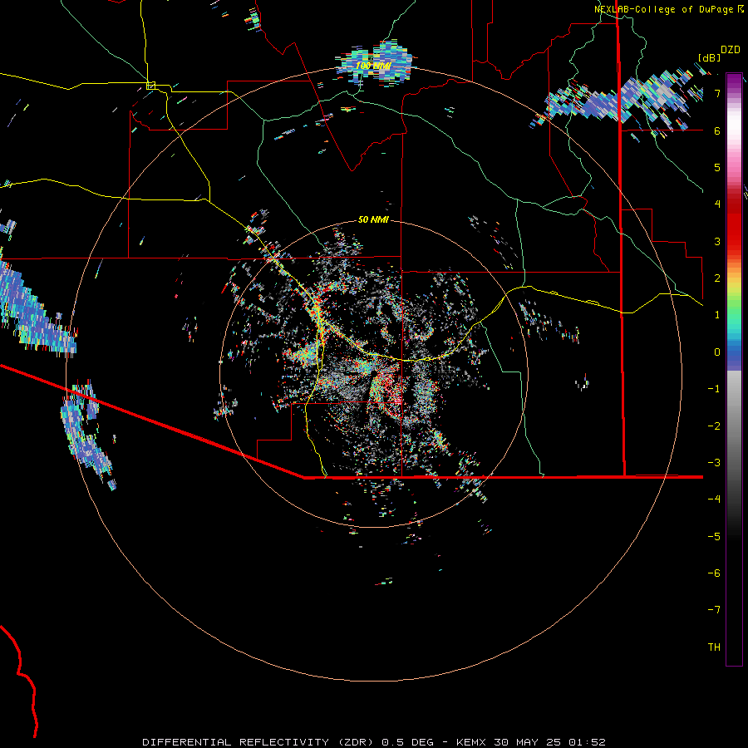
Task: Click the 4 dB tick on the color scale
Action: tap(717, 204)
